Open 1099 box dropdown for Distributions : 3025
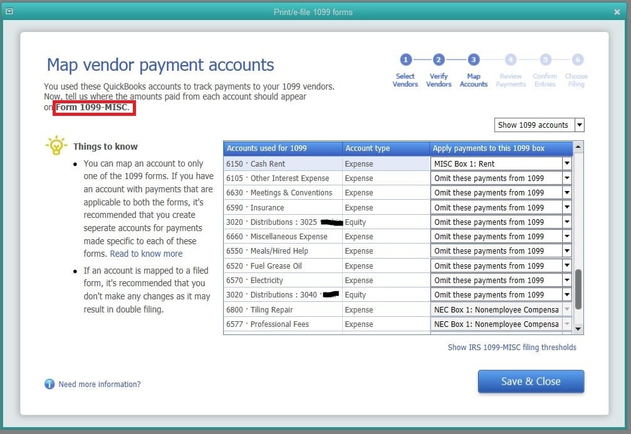Viewport: 631px width, 434px height. (567, 222)
